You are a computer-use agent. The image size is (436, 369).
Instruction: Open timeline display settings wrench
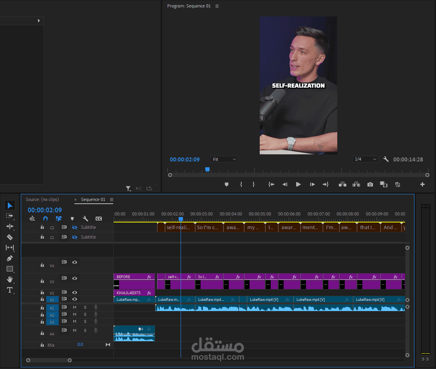tap(85, 219)
